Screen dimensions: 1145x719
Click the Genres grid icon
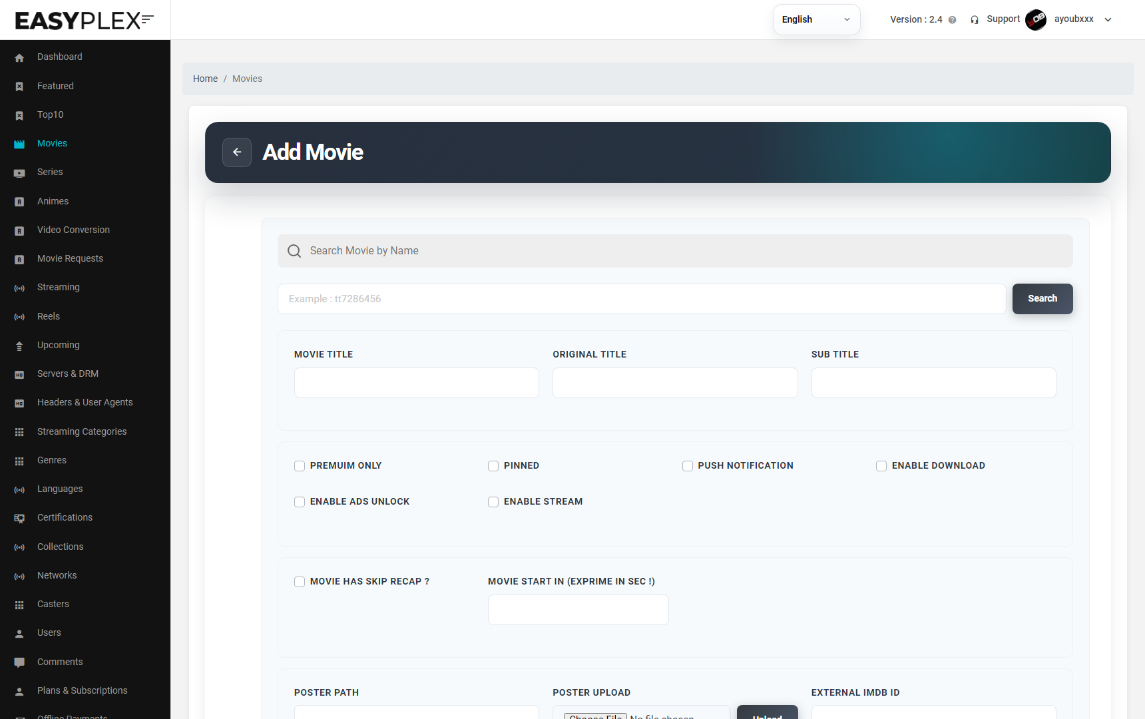click(19, 461)
